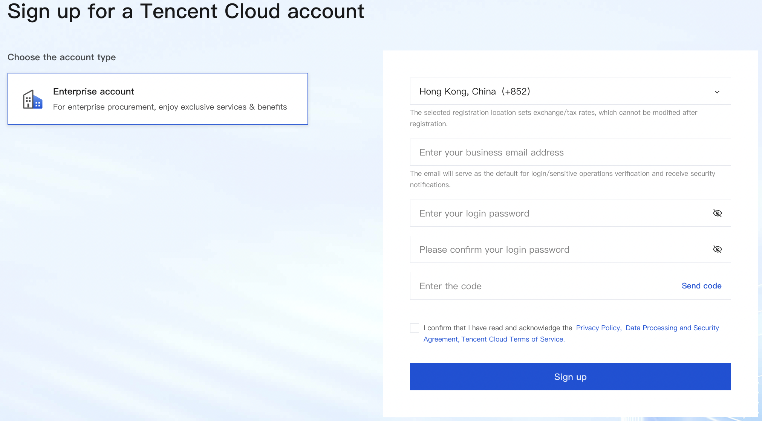
Task: Click the Sign up for Tencent Cloud heading
Action: (186, 11)
